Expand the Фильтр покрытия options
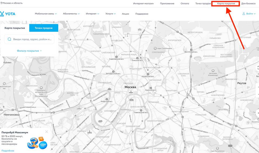 click(29, 51)
